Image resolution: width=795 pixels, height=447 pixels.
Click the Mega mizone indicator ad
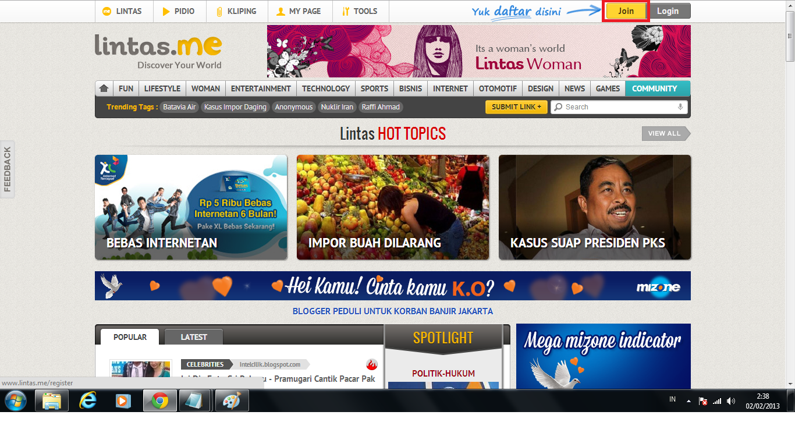604,356
